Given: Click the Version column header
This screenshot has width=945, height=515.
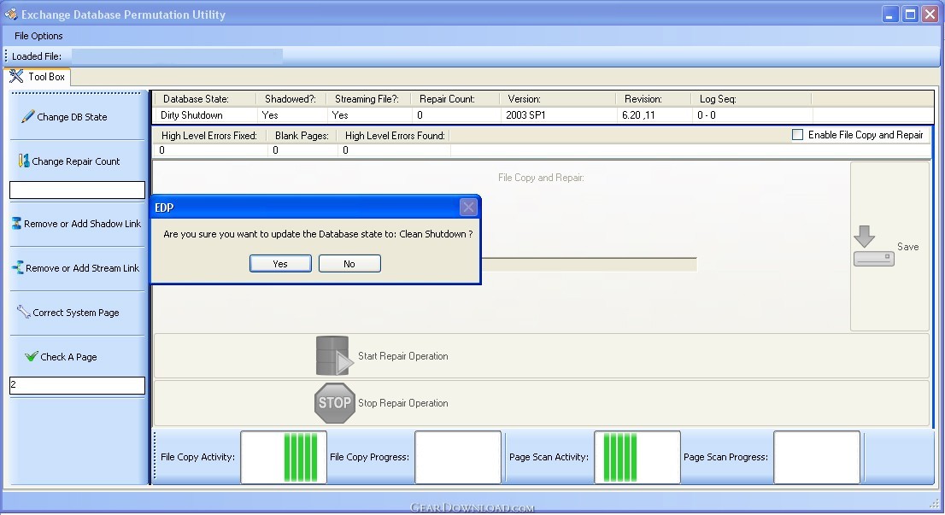Looking at the screenshot, I should tap(525, 99).
